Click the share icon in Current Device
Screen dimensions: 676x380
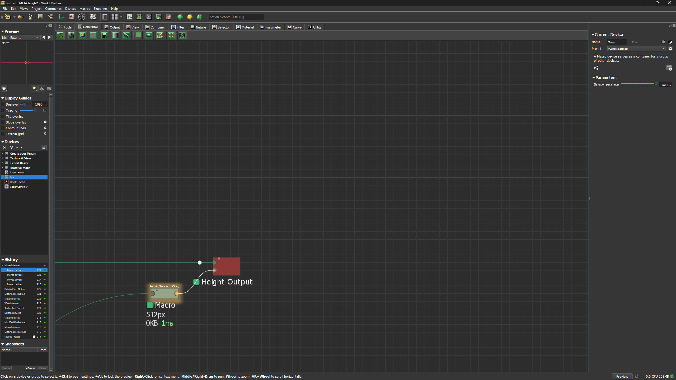tap(596, 68)
